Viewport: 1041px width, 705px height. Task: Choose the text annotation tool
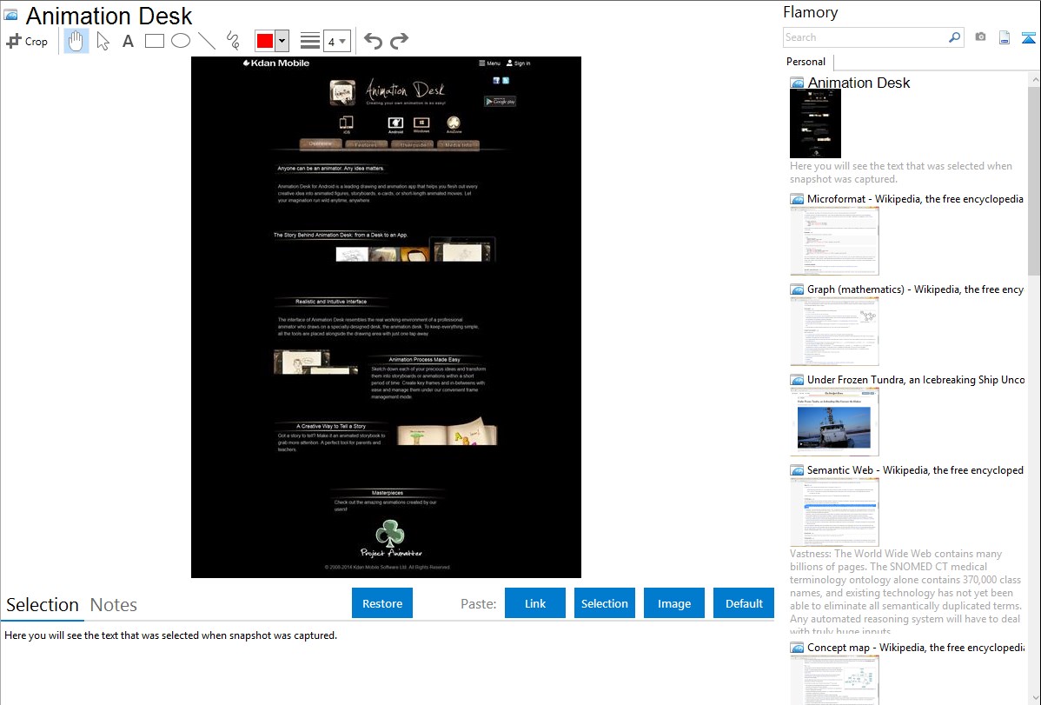pyautogui.click(x=128, y=41)
